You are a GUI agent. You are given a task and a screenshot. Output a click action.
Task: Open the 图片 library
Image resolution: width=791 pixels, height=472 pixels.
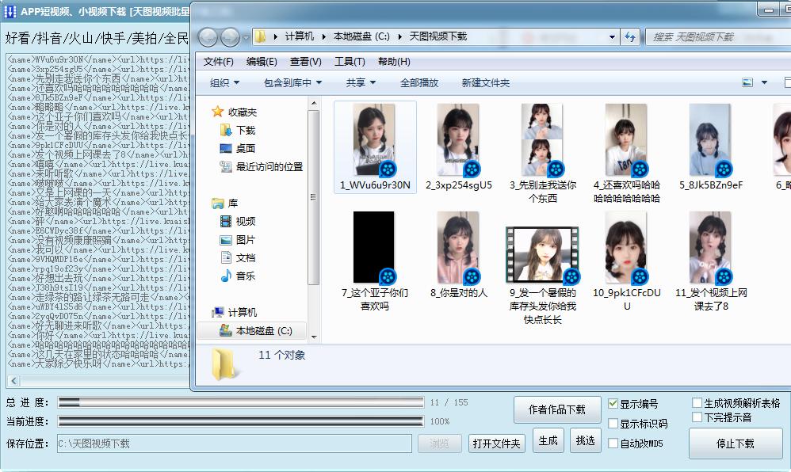238,239
